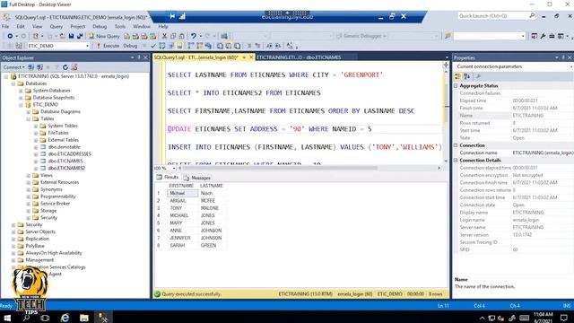Open the File menu

click(x=5, y=26)
